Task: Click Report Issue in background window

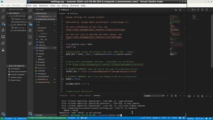Action: pos(16,80)
